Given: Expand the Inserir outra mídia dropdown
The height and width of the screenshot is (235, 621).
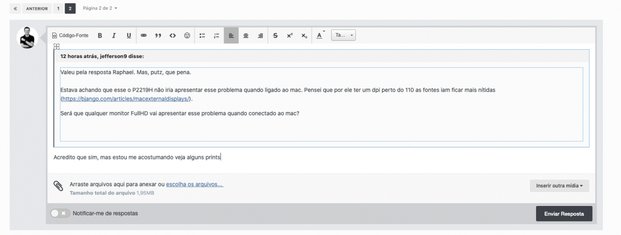Looking at the screenshot, I should click(x=559, y=185).
